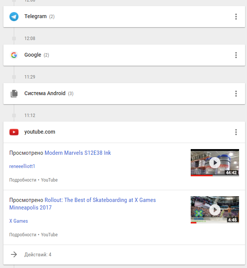Click the 11:12 timestamp above youtube.com
Viewport: 247px width, 268px height.
click(x=30, y=116)
